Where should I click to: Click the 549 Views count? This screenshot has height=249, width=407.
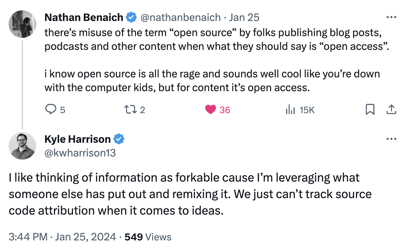click(148, 237)
